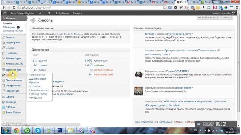Screen dimensions: 241x135
Task: Open Медиафайлы in the sidebar
Action: [x=14, y=42]
